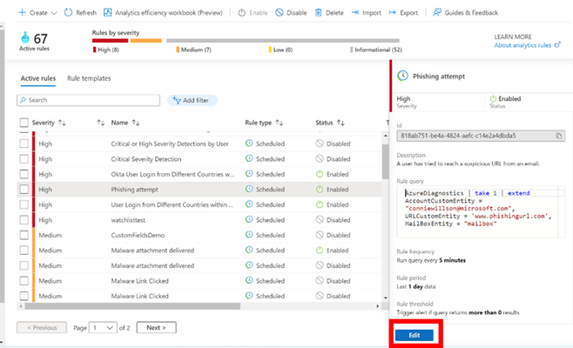The width and height of the screenshot is (573, 348).
Task: Check the Okta User Login row checkbox
Action: click(24, 174)
